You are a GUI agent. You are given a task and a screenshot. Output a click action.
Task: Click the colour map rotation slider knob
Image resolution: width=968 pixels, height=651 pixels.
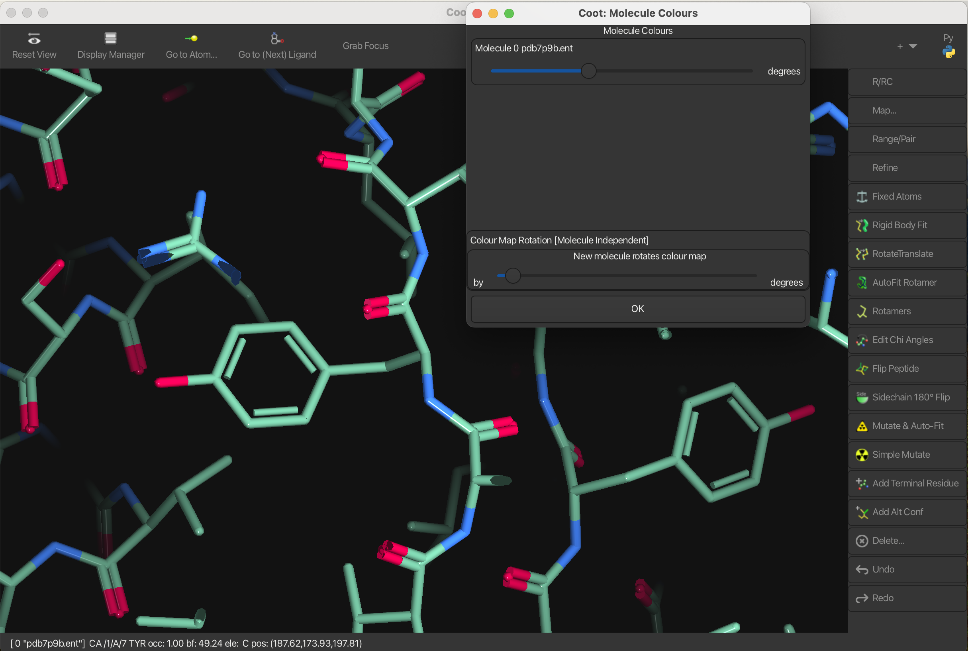point(513,276)
